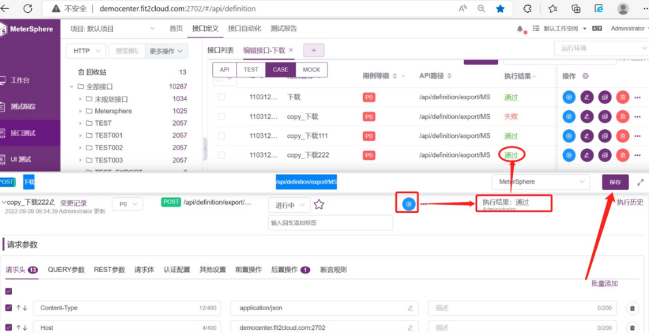Copy the copy_下载 case with copy icon
Image resolution: width=649 pixels, height=333 pixels.
[x=605, y=117]
